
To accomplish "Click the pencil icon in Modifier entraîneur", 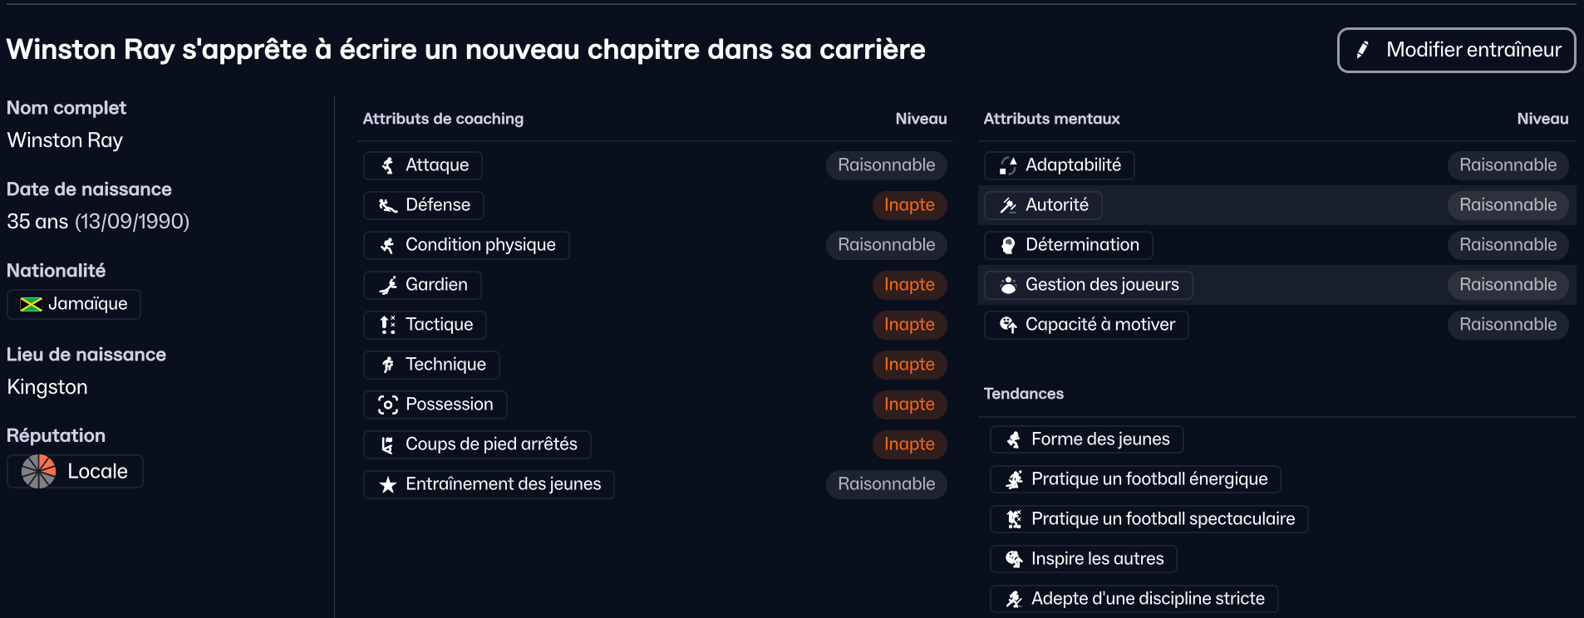I will coord(1362,50).
